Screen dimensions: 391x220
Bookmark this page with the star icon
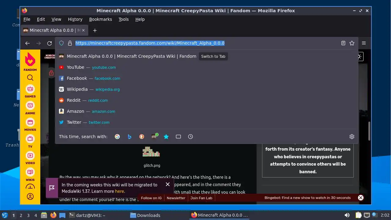[352, 43]
